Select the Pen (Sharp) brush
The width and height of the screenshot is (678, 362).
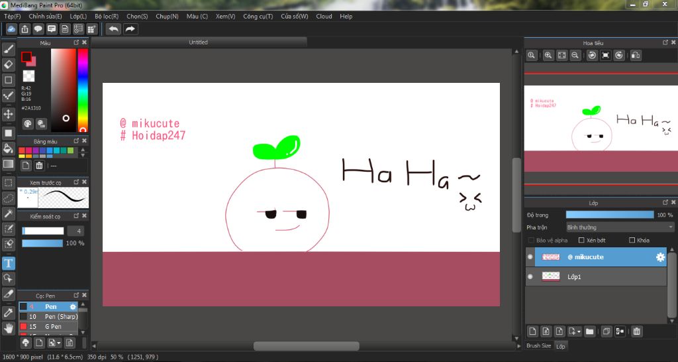click(48, 316)
